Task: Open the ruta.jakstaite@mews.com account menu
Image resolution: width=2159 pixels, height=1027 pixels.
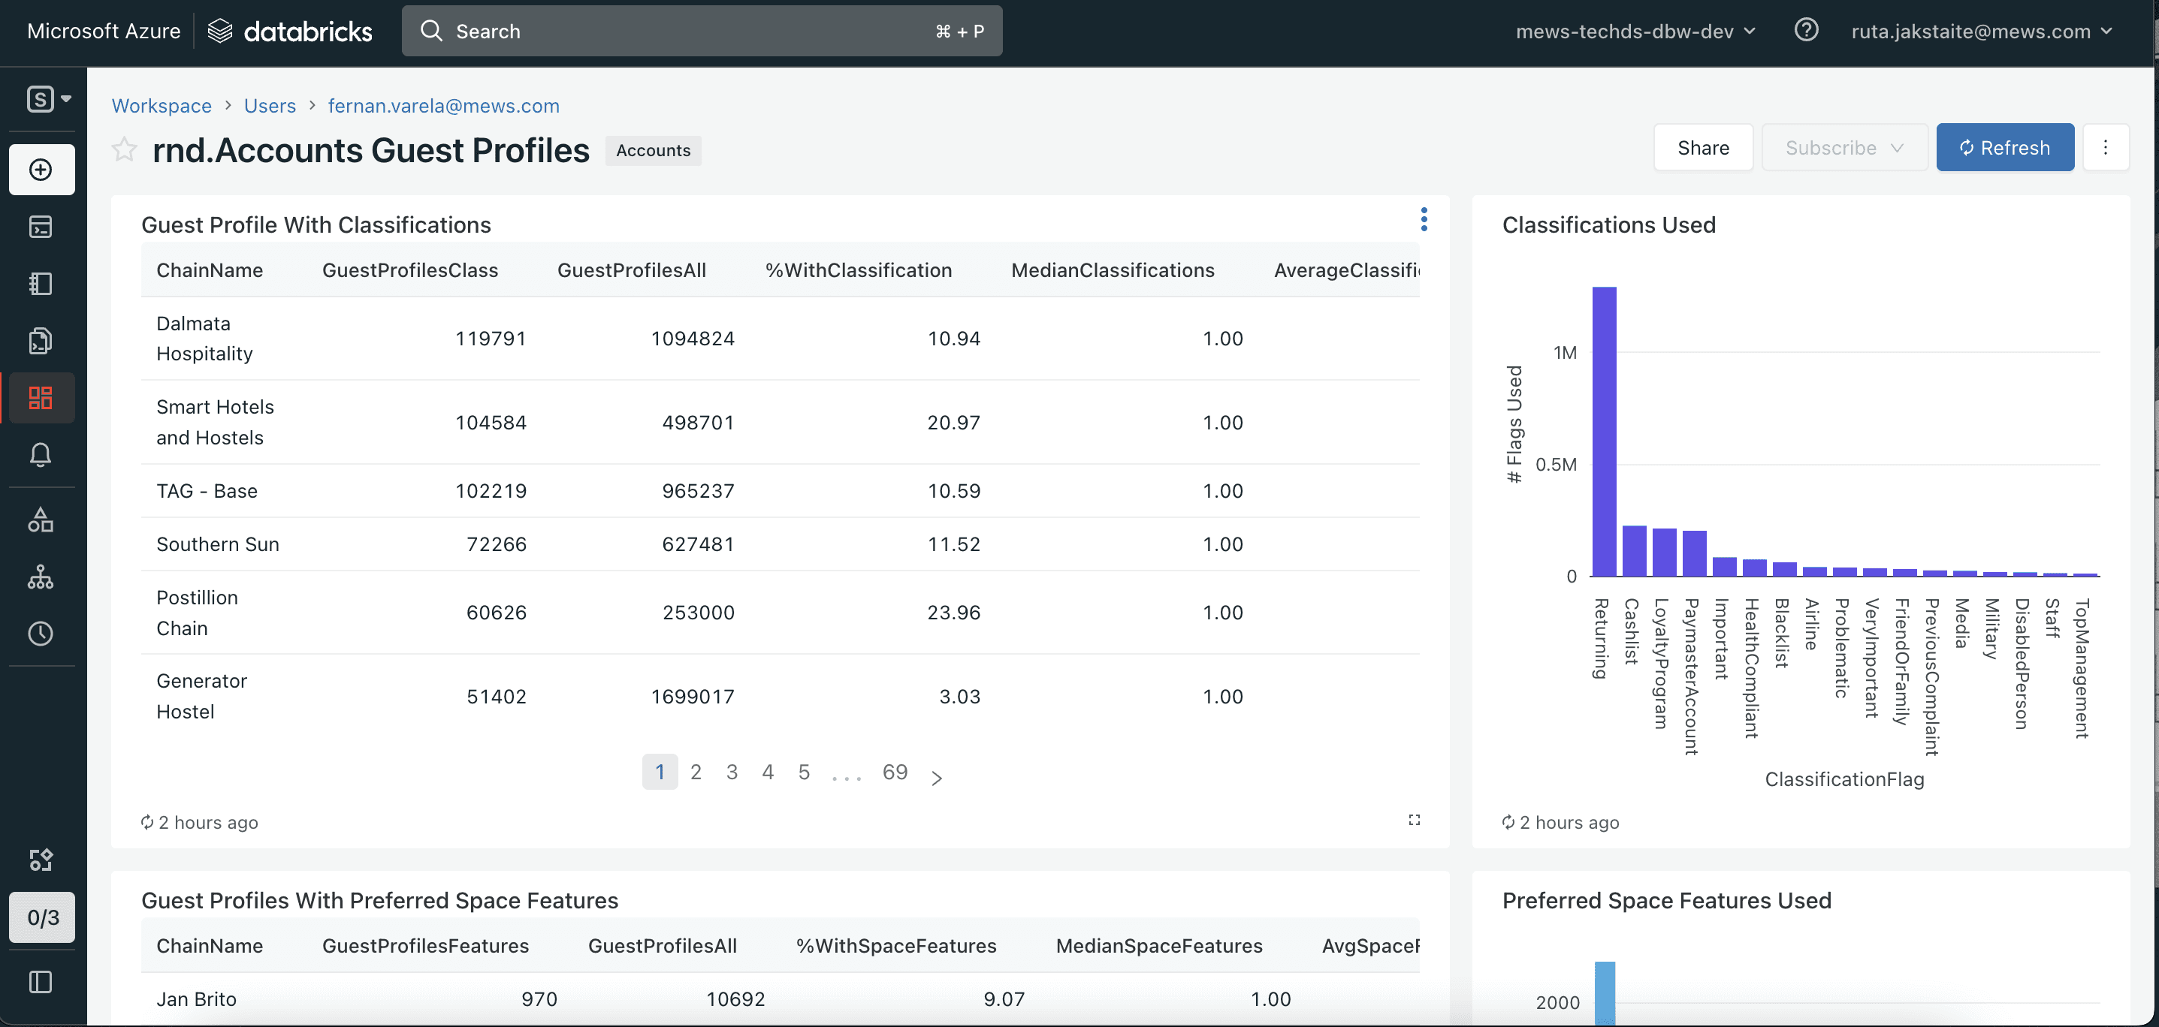Action: pos(1981,32)
